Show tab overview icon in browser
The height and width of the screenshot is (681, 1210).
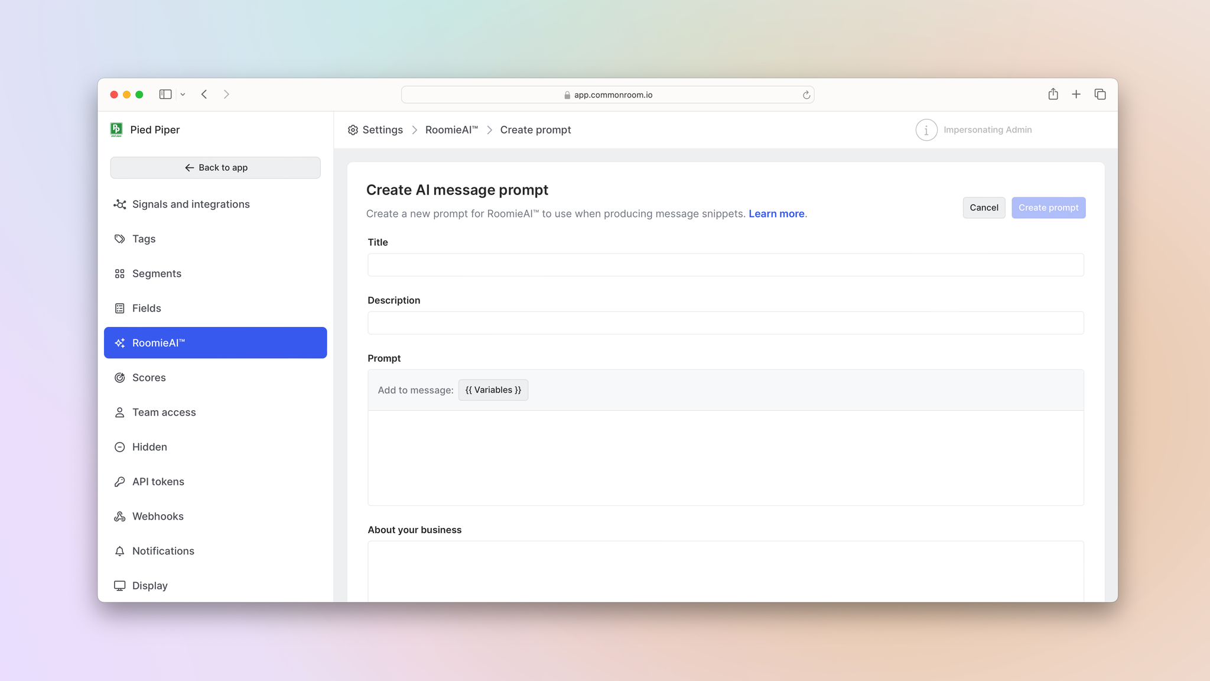click(1100, 95)
